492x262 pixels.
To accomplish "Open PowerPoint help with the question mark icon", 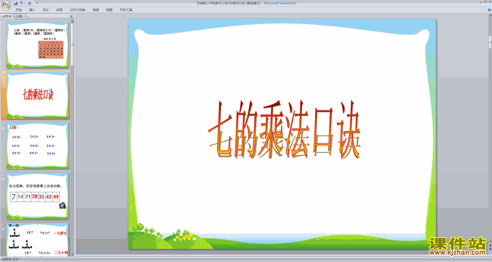I will (489, 10).
